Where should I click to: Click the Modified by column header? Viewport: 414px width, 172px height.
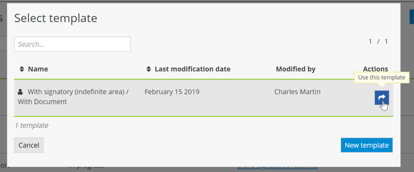(x=296, y=69)
